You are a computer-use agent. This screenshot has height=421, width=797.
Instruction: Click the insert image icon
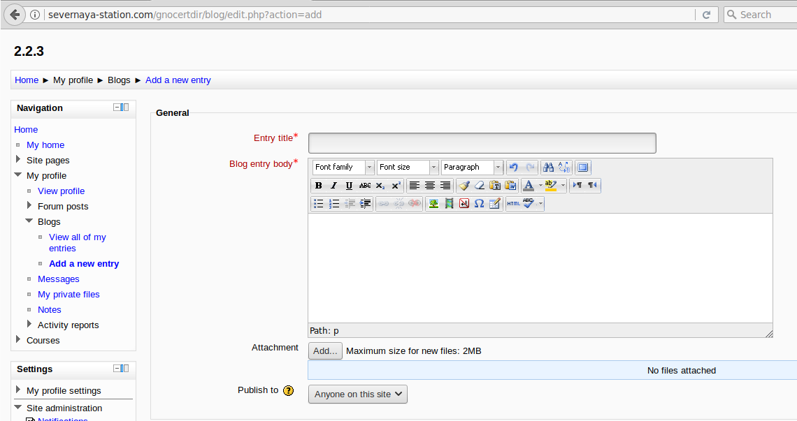click(x=434, y=204)
